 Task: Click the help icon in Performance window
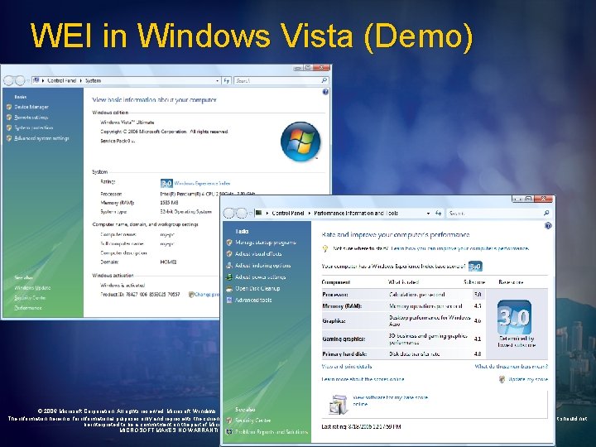point(548,225)
